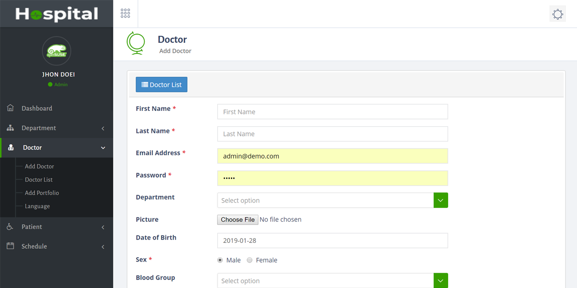Click the Date of Birth field
This screenshot has width=577, height=288.
[x=332, y=240]
